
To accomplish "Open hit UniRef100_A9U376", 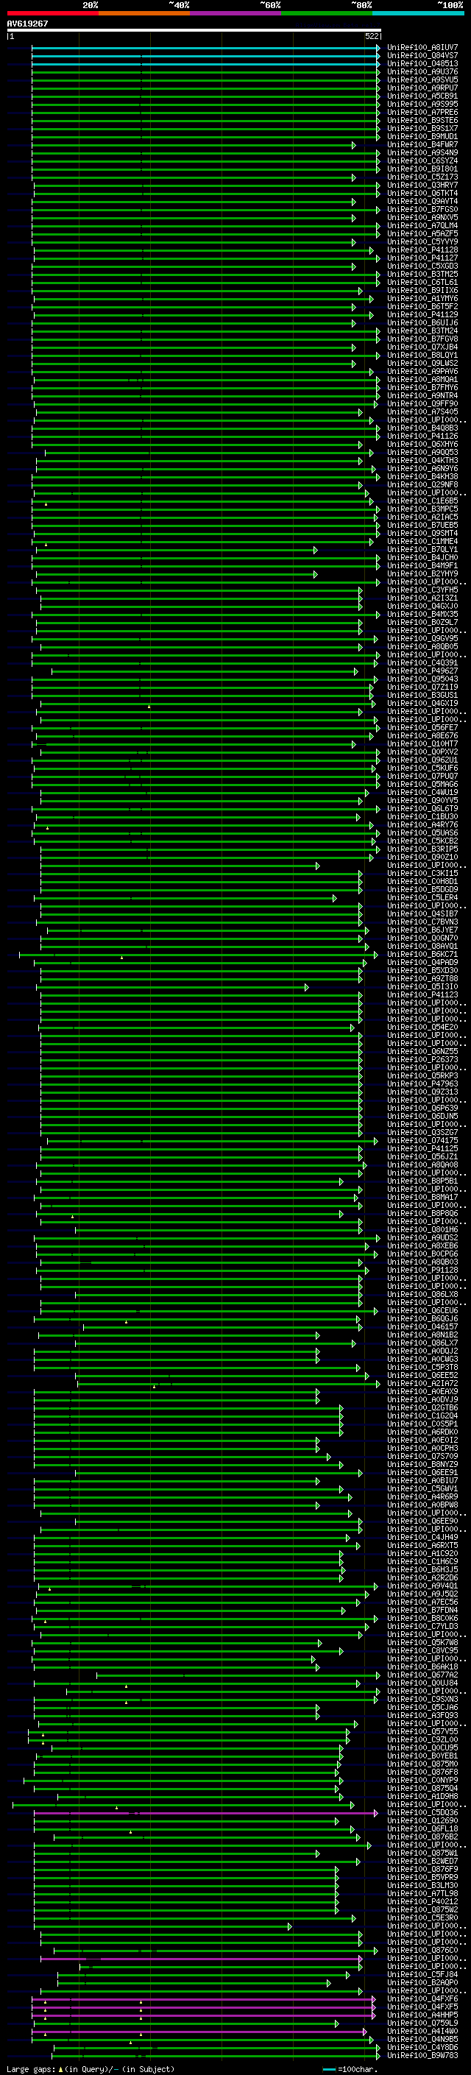I will 422,71.
